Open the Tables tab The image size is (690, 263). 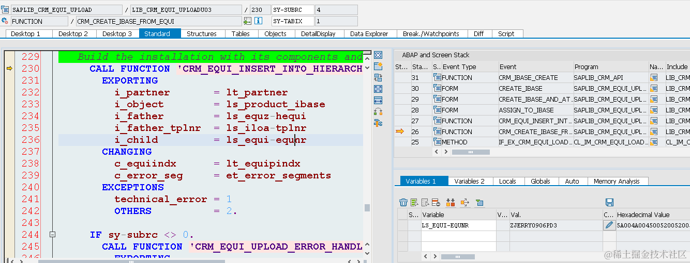241,34
